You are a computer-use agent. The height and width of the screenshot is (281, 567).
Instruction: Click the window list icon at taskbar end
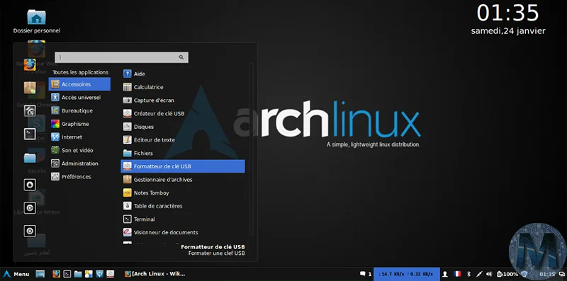point(561,274)
